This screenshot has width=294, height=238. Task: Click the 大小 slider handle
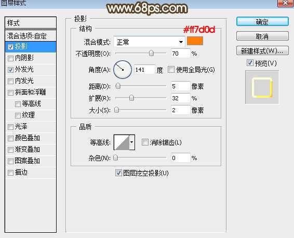(116, 110)
